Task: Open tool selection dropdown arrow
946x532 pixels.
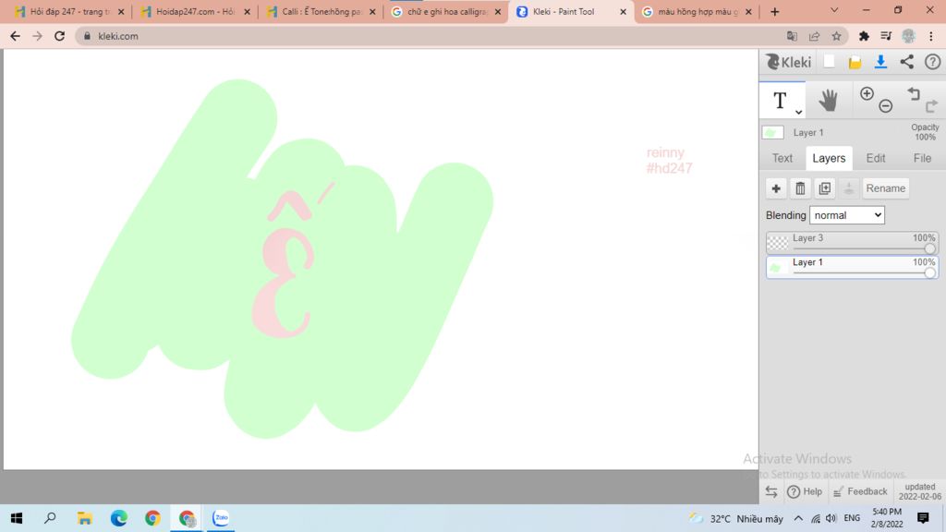Action: click(798, 112)
